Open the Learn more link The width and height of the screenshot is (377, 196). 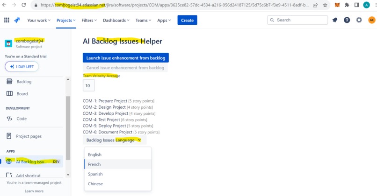(x=34, y=191)
